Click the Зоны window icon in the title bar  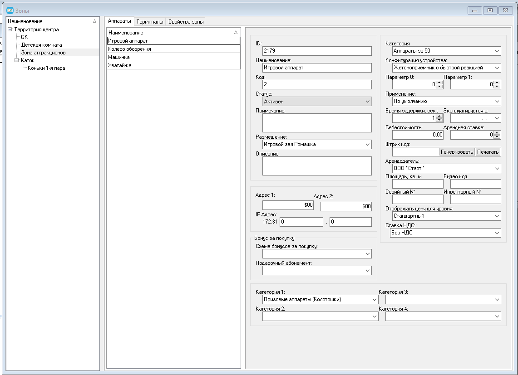point(10,10)
